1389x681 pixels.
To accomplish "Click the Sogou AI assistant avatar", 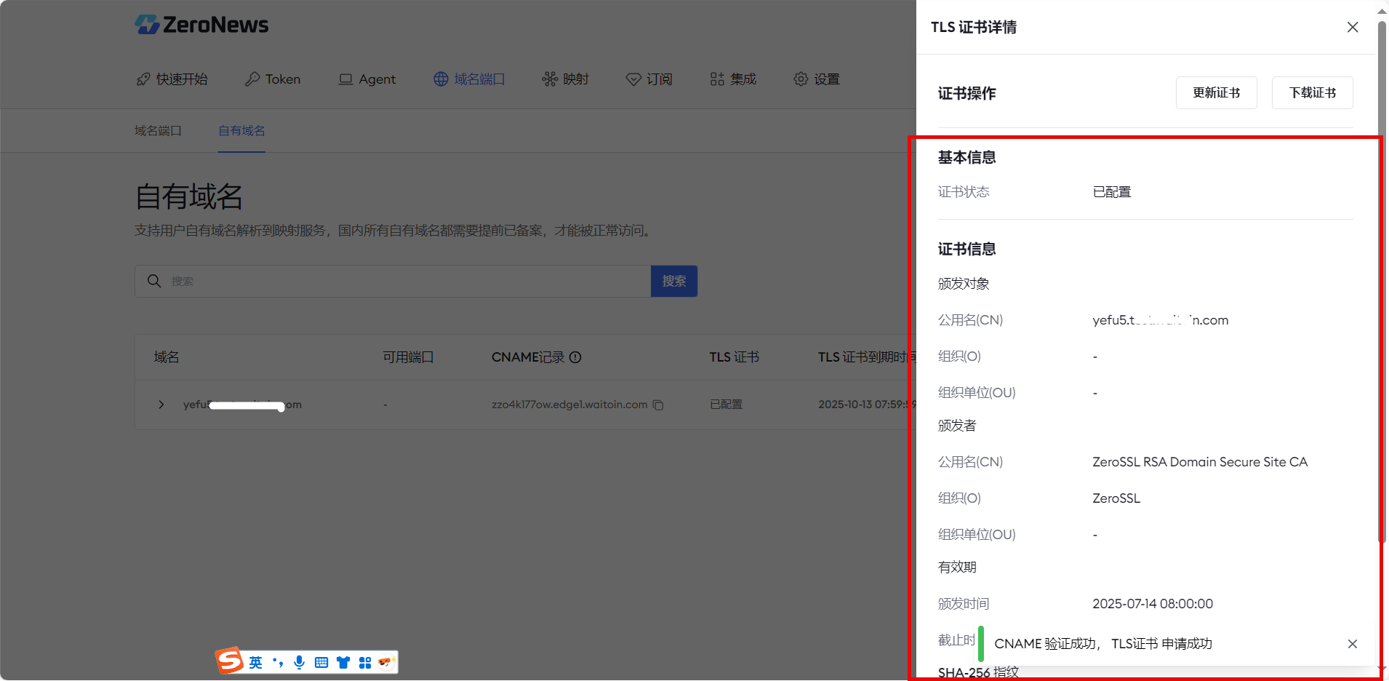I will point(385,662).
